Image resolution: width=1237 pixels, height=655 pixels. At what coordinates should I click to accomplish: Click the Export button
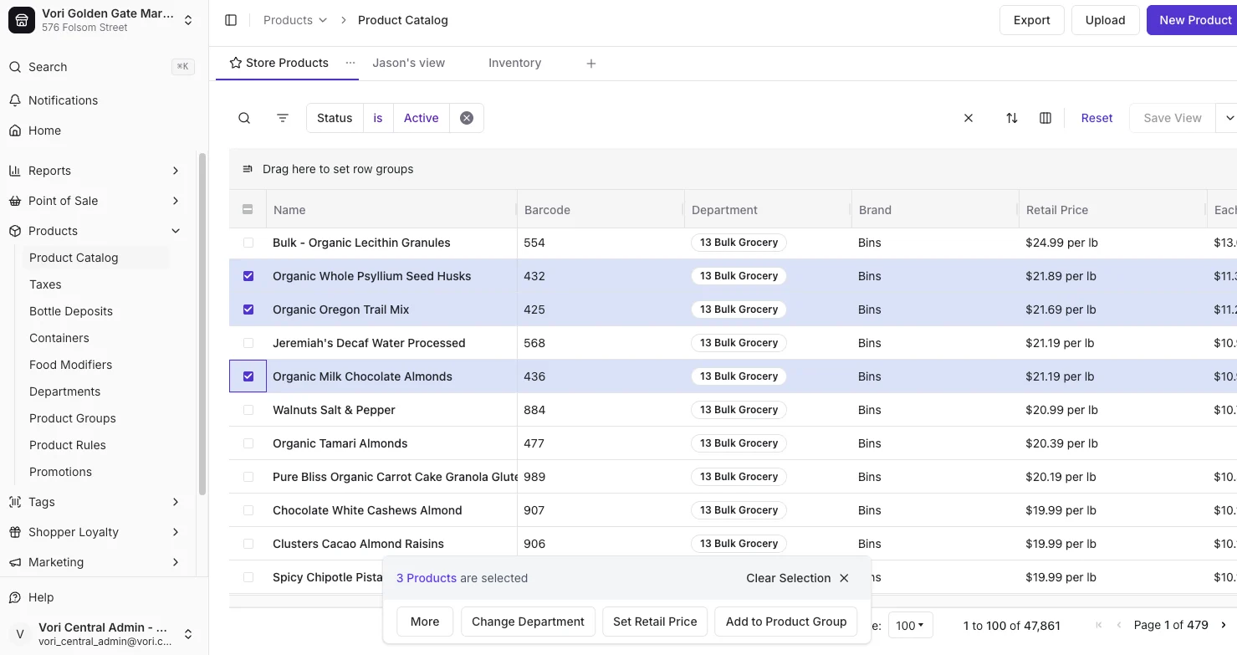click(1032, 20)
